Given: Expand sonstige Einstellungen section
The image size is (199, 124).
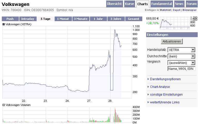Looking at the screenshot, I should (166, 95).
